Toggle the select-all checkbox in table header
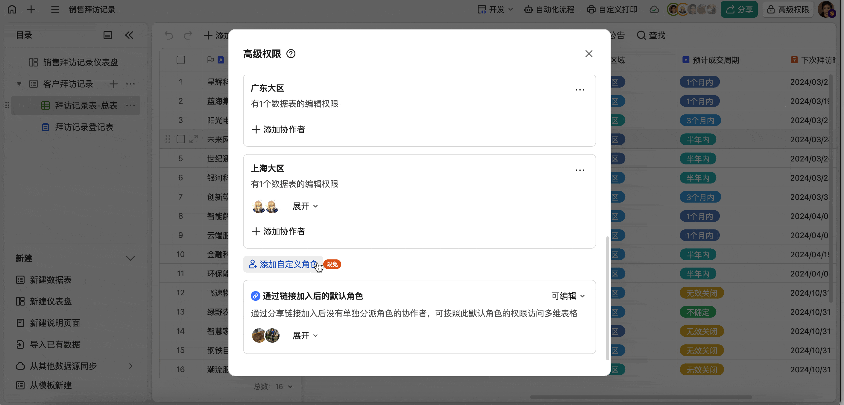Screen dimensions: 844x405 (x=180, y=60)
